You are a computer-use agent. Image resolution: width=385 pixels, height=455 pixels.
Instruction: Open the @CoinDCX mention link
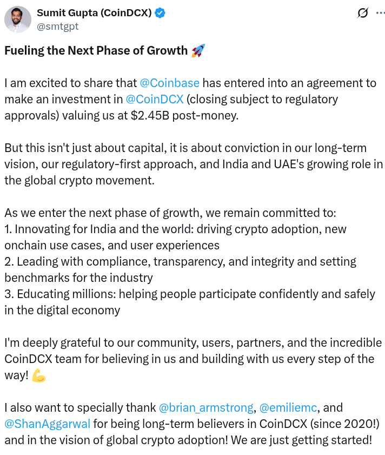[154, 100]
